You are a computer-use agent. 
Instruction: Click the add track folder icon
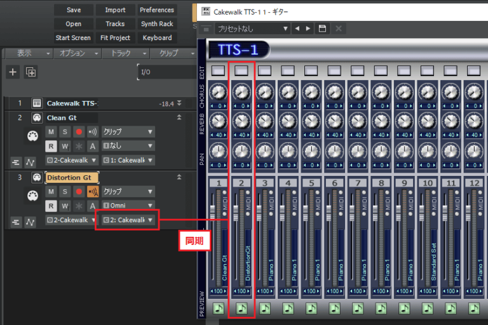point(30,72)
